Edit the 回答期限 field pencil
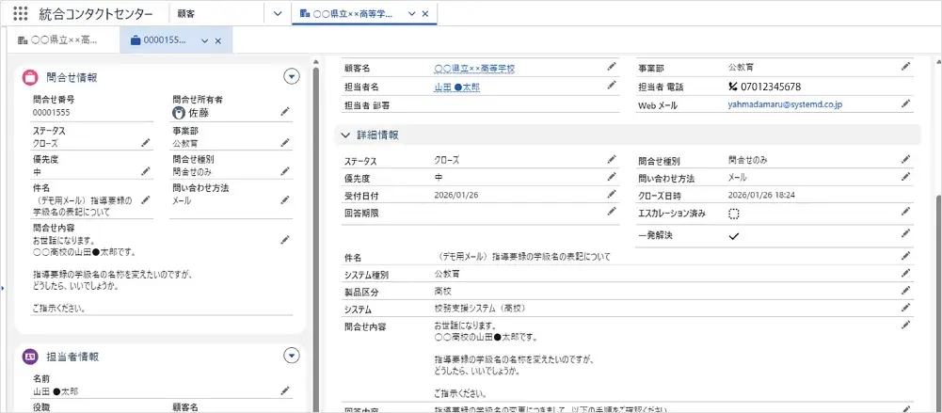942x413 pixels. click(612, 212)
